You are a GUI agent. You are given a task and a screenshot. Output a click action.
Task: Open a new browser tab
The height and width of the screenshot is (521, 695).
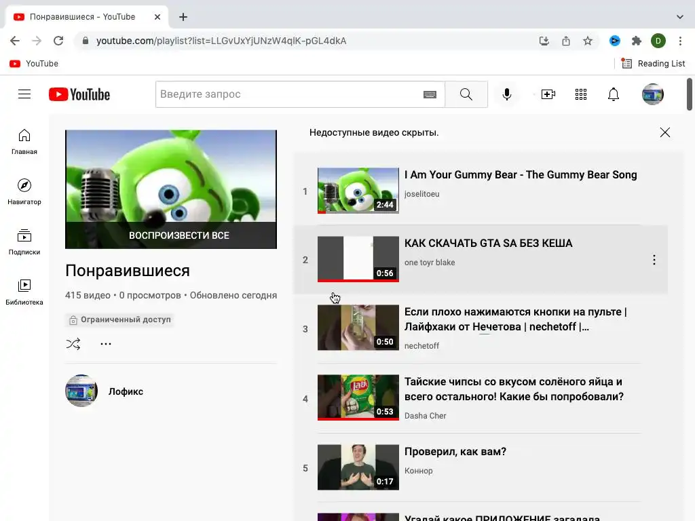click(x=183, y=17)
